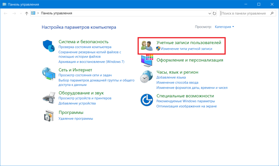Minimize the Control Panel window

246,4
